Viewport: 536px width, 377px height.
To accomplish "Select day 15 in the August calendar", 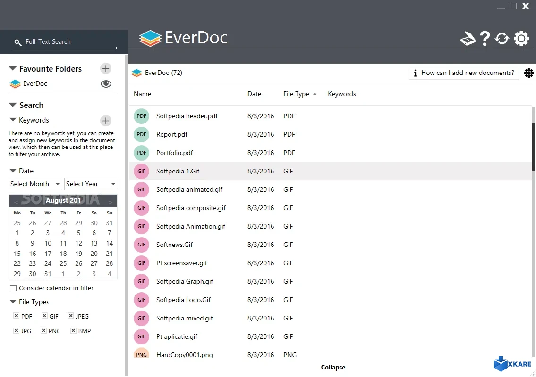I will click(x=17, y=254).
